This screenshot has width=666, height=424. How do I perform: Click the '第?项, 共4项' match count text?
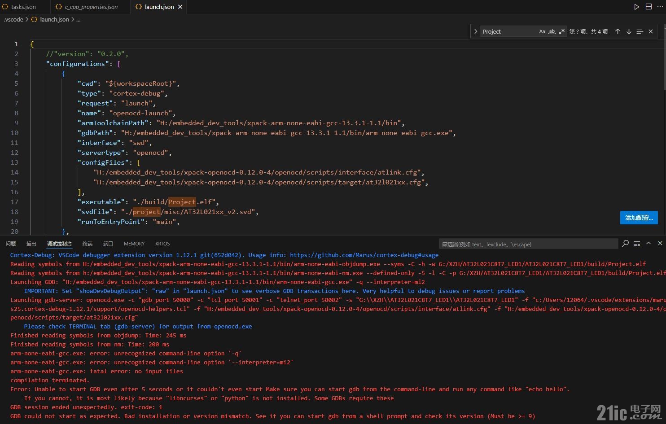(588, 31)
